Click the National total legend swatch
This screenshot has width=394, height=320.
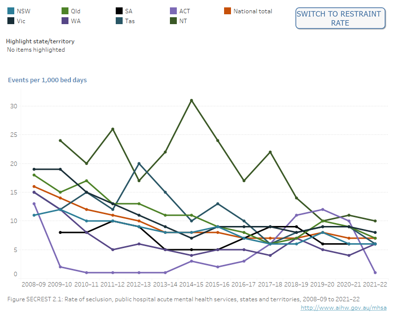[x=228, y=11]
